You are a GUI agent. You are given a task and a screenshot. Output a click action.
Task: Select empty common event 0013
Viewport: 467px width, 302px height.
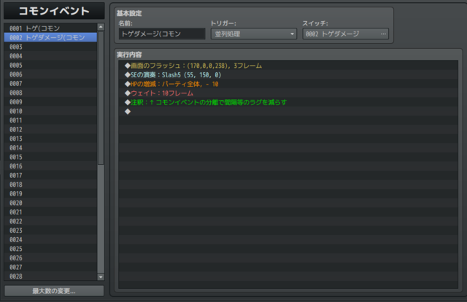(50, 139)
